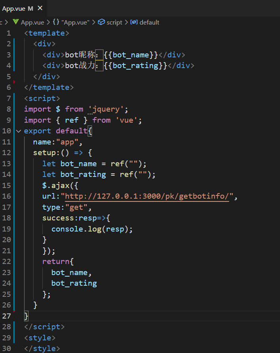The image size is (280, 353).
Task: Open the "App.vue" breadcrumb segment text
Action: point(75,23)
